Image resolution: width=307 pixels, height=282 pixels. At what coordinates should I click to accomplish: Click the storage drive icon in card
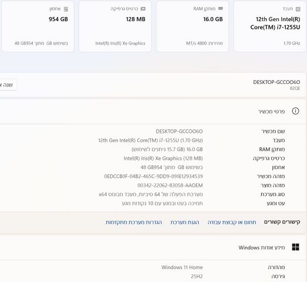click(66, 9)
